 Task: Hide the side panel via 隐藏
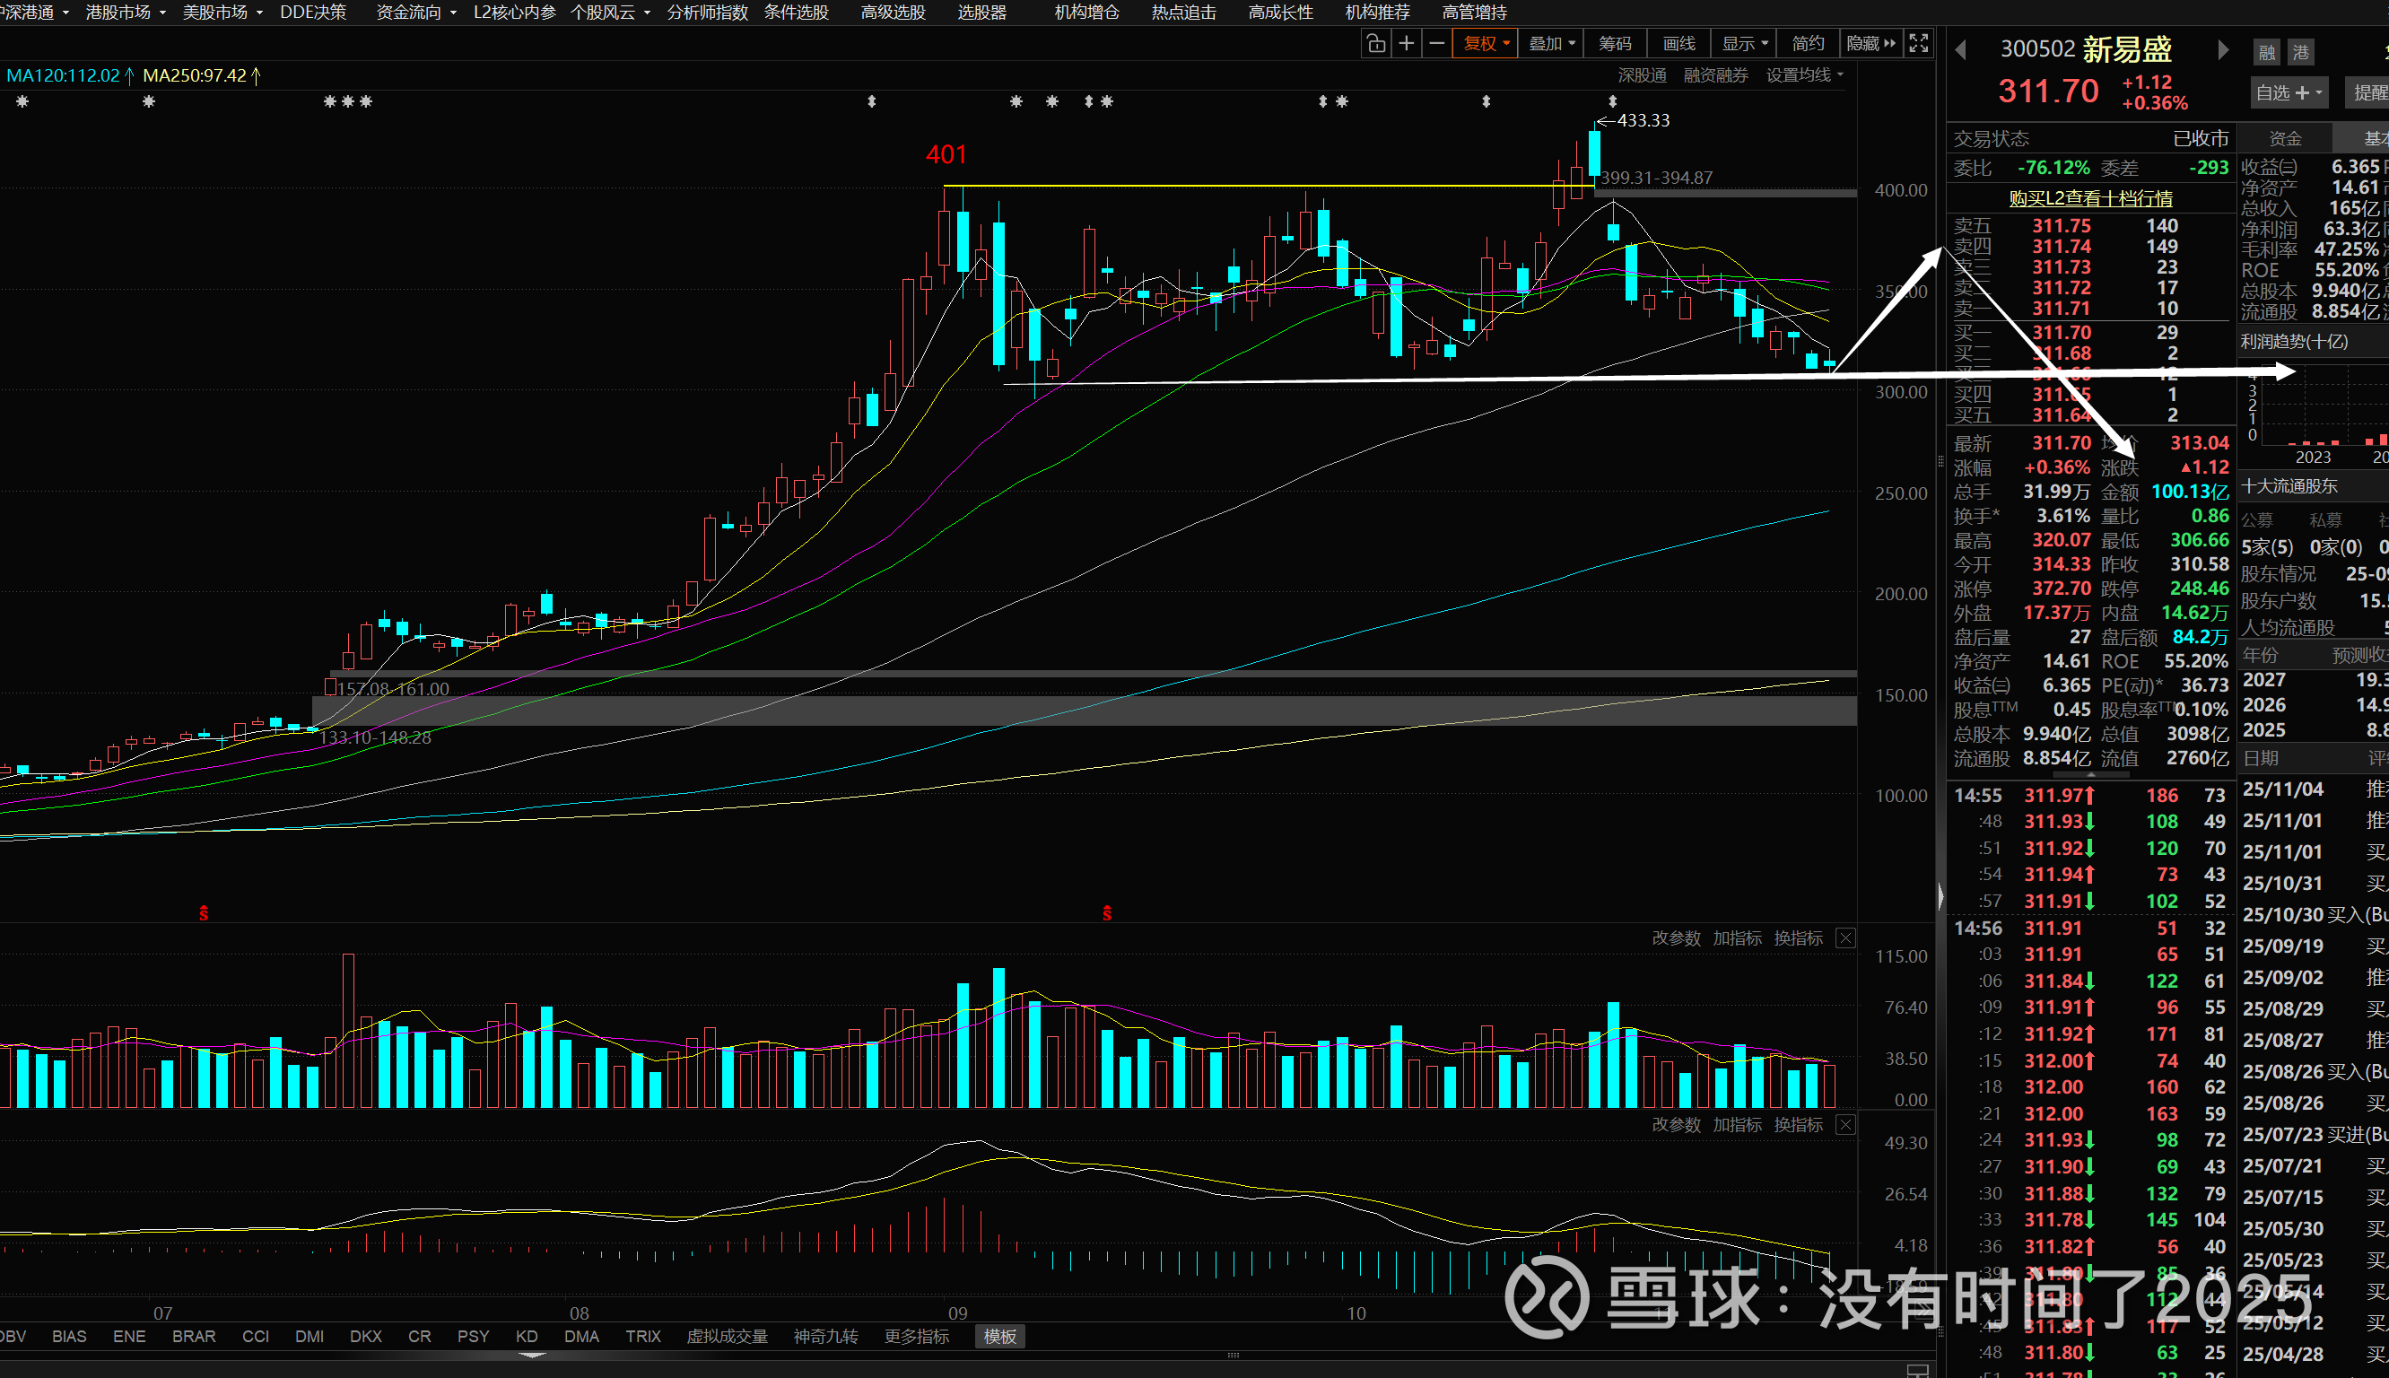pos(1870,44)
